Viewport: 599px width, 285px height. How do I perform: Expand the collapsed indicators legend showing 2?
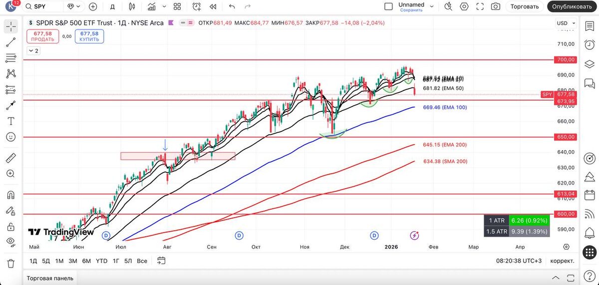[33, 51]
